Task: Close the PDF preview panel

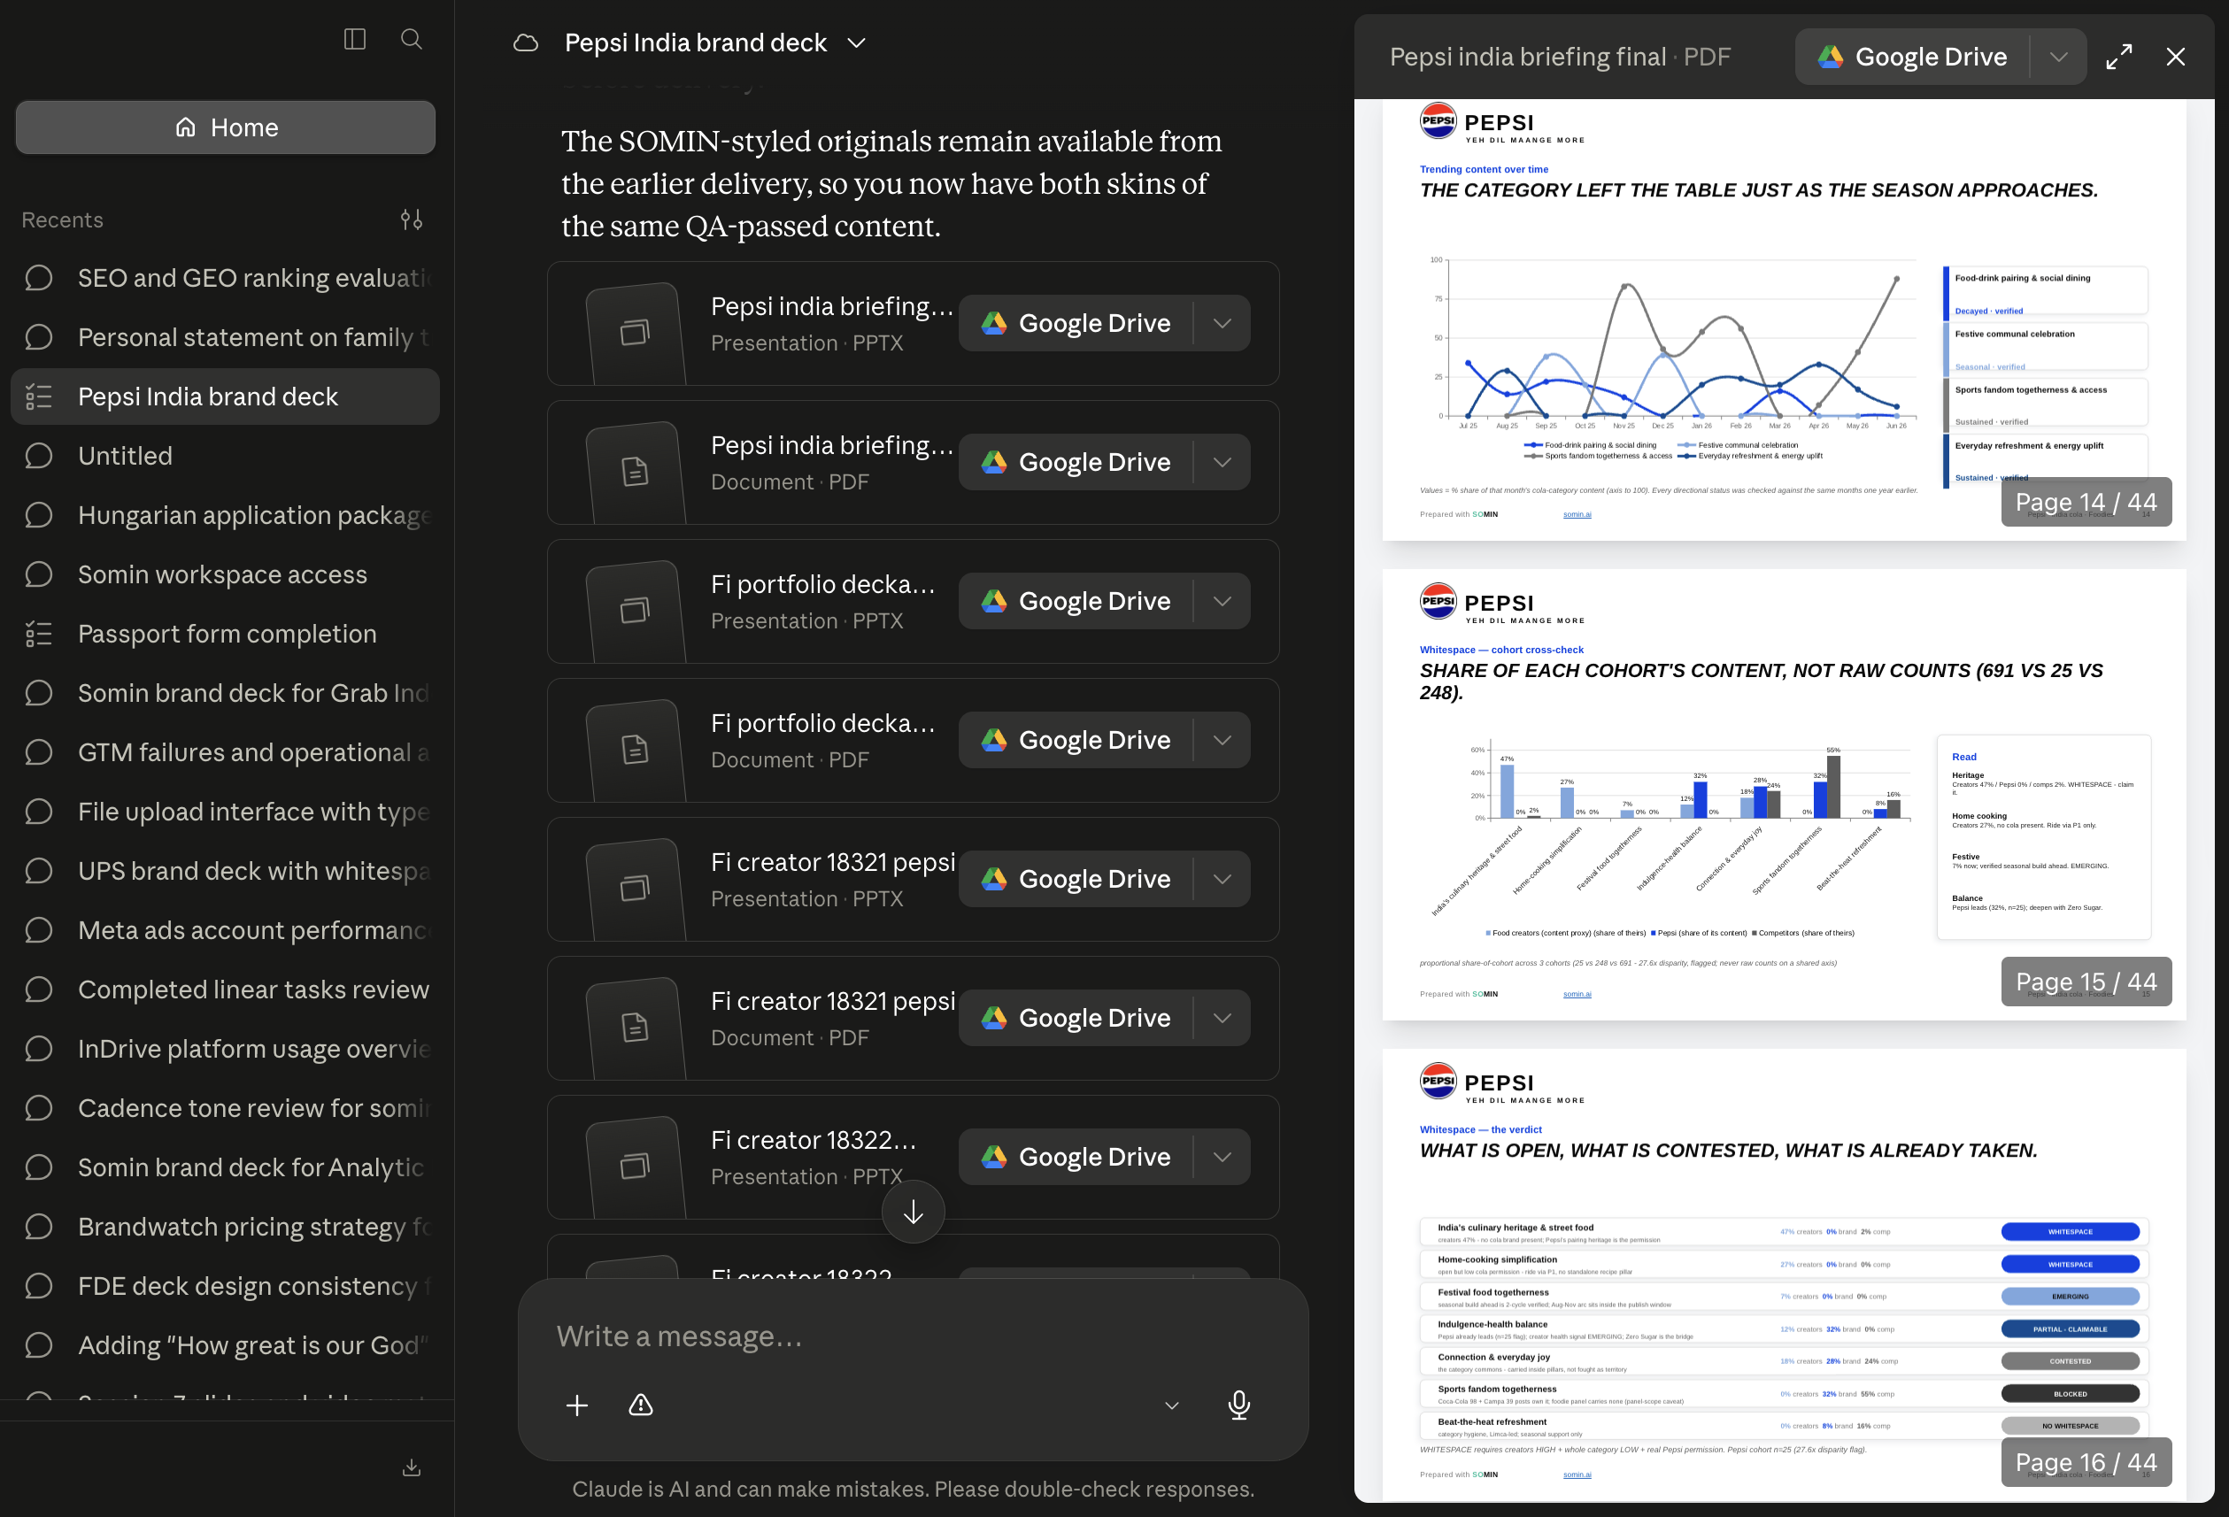Action: point(2176,58)
